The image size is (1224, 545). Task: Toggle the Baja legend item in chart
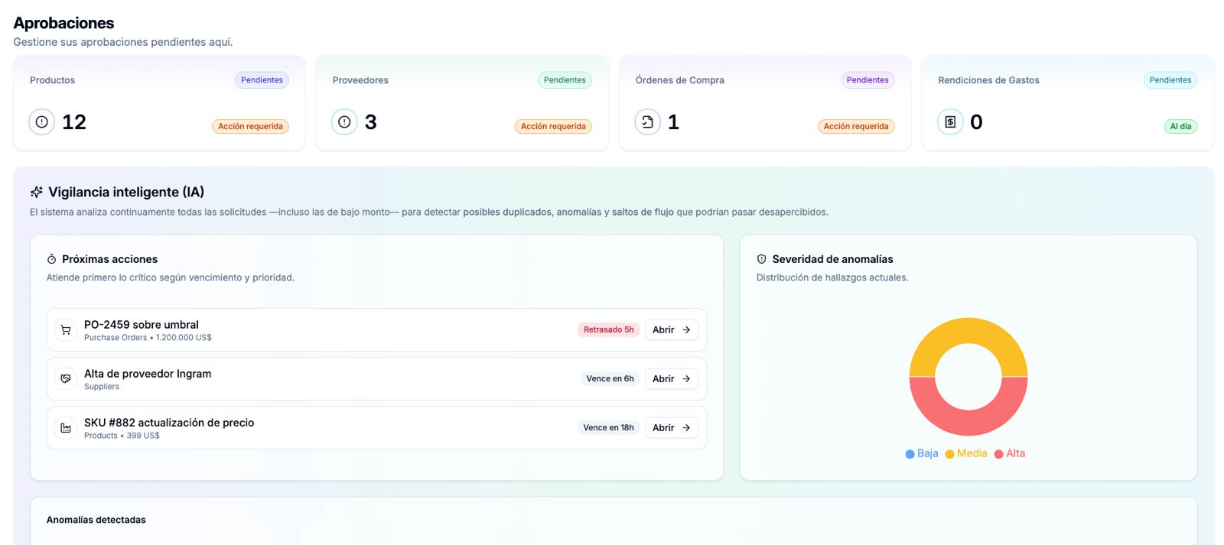point(921,453)
